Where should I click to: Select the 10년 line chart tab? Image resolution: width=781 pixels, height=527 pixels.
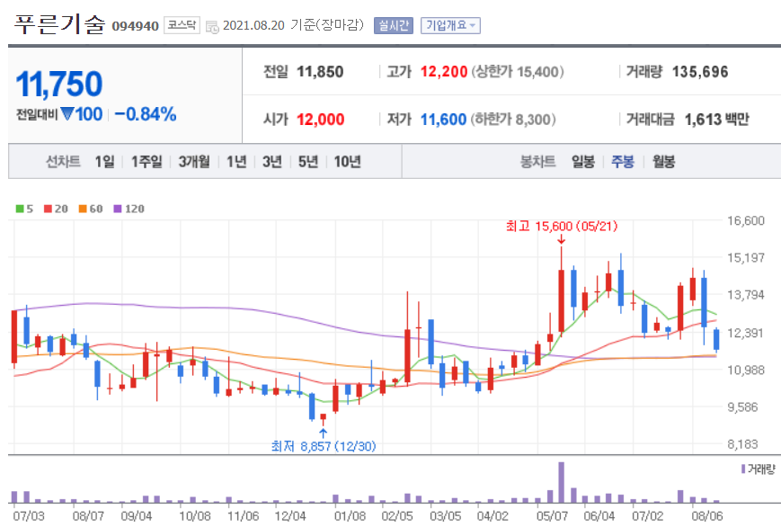click(x=347, y=162)
